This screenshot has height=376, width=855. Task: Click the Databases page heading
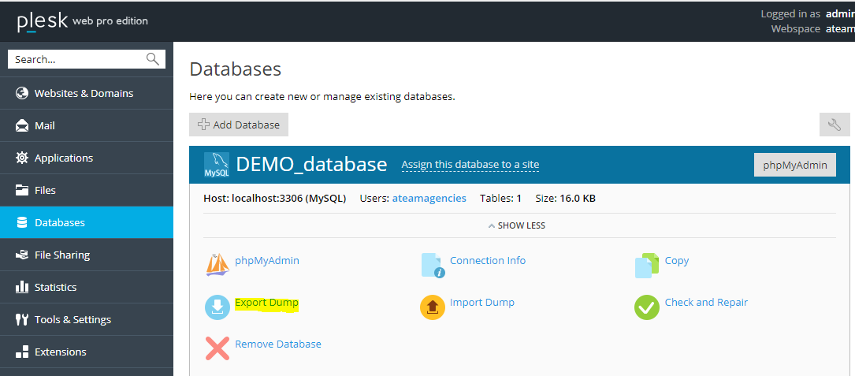point(235,69)
